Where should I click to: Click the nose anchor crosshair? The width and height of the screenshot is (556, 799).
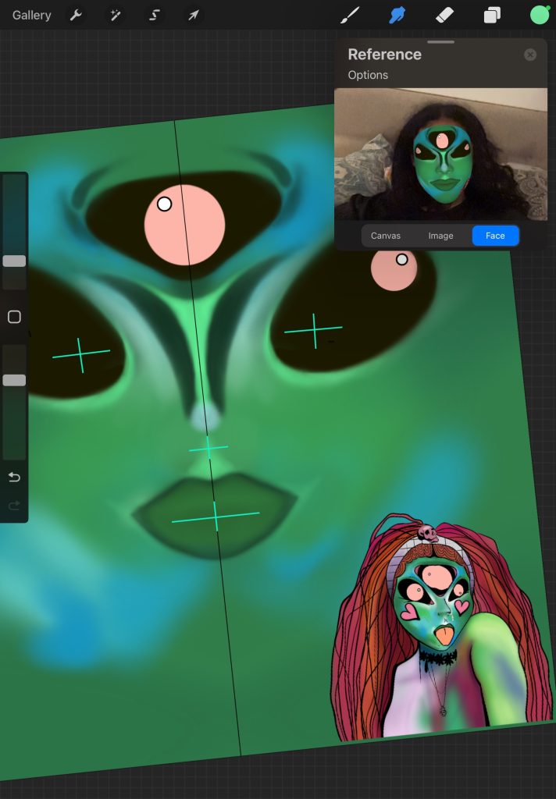(x=208, y=449)
